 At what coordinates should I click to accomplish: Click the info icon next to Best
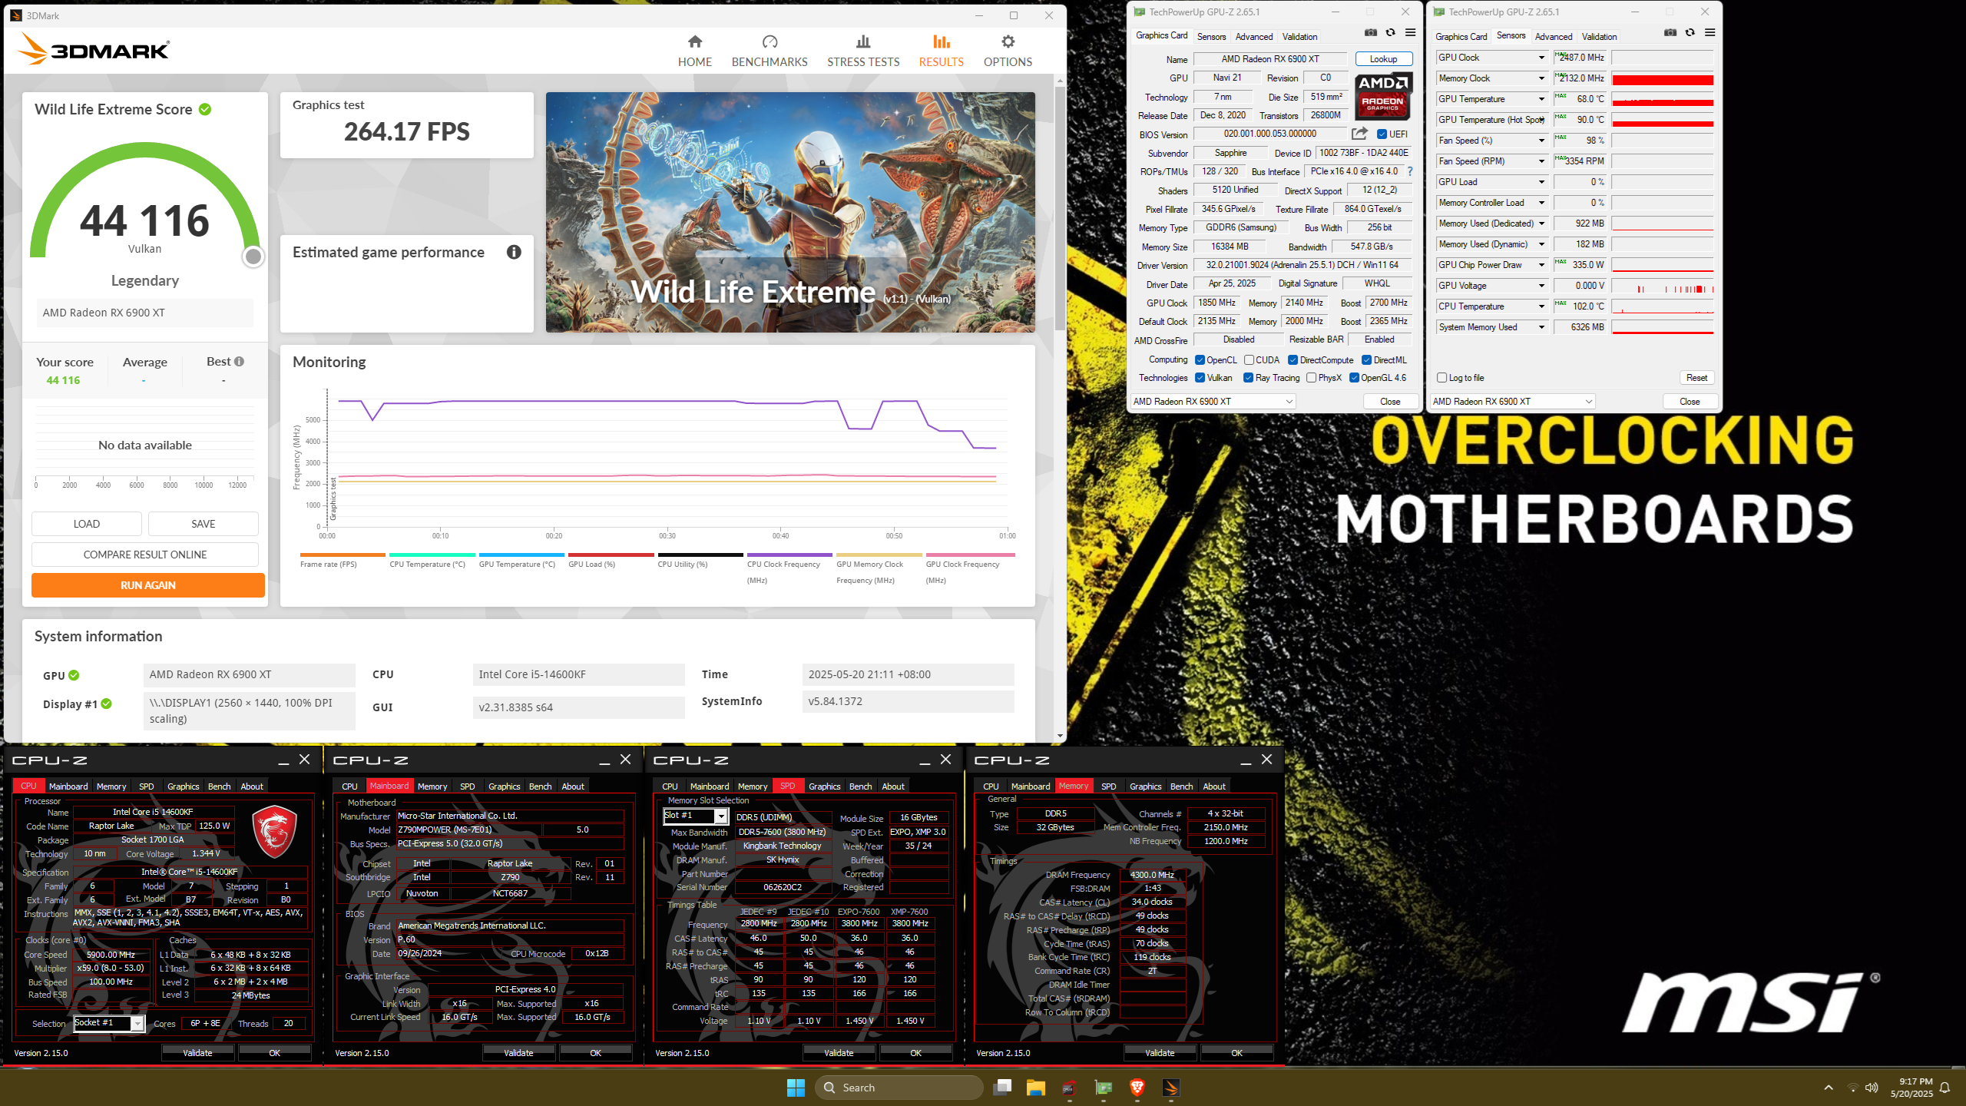[x=239, y=362]
